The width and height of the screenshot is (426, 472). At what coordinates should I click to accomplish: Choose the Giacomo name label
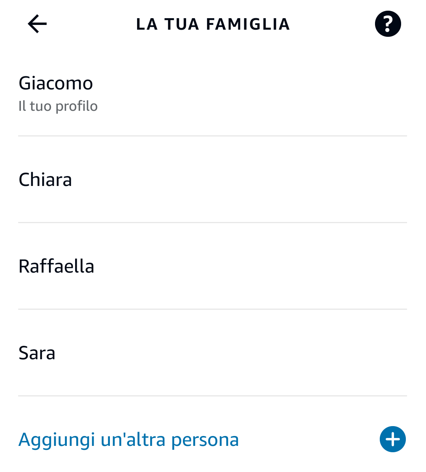point(56,83)
